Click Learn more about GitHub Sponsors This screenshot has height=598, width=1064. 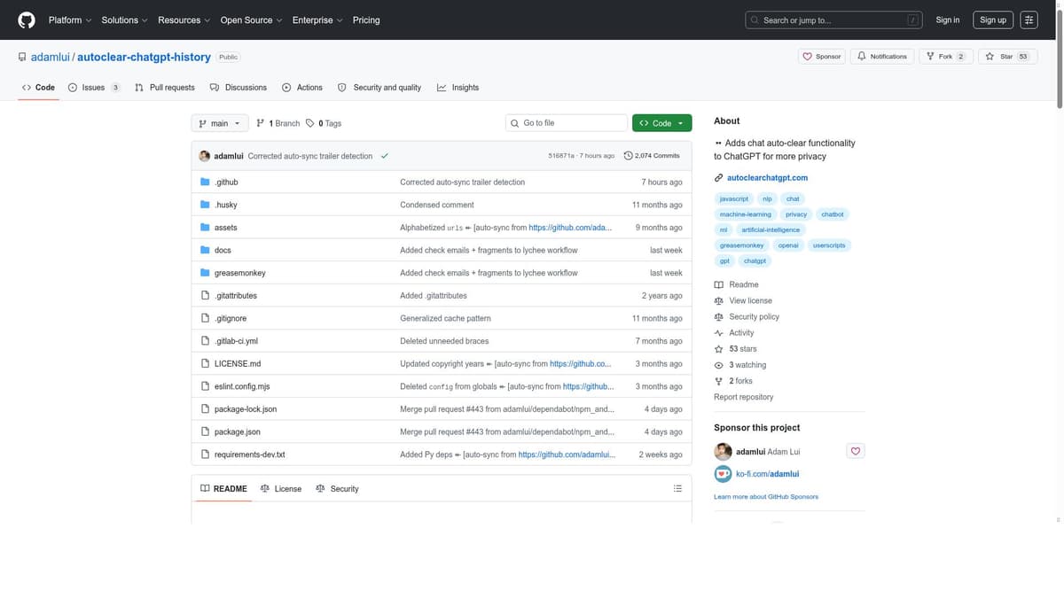click(766, 496)
